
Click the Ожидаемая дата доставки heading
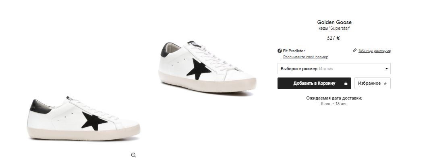334,98
